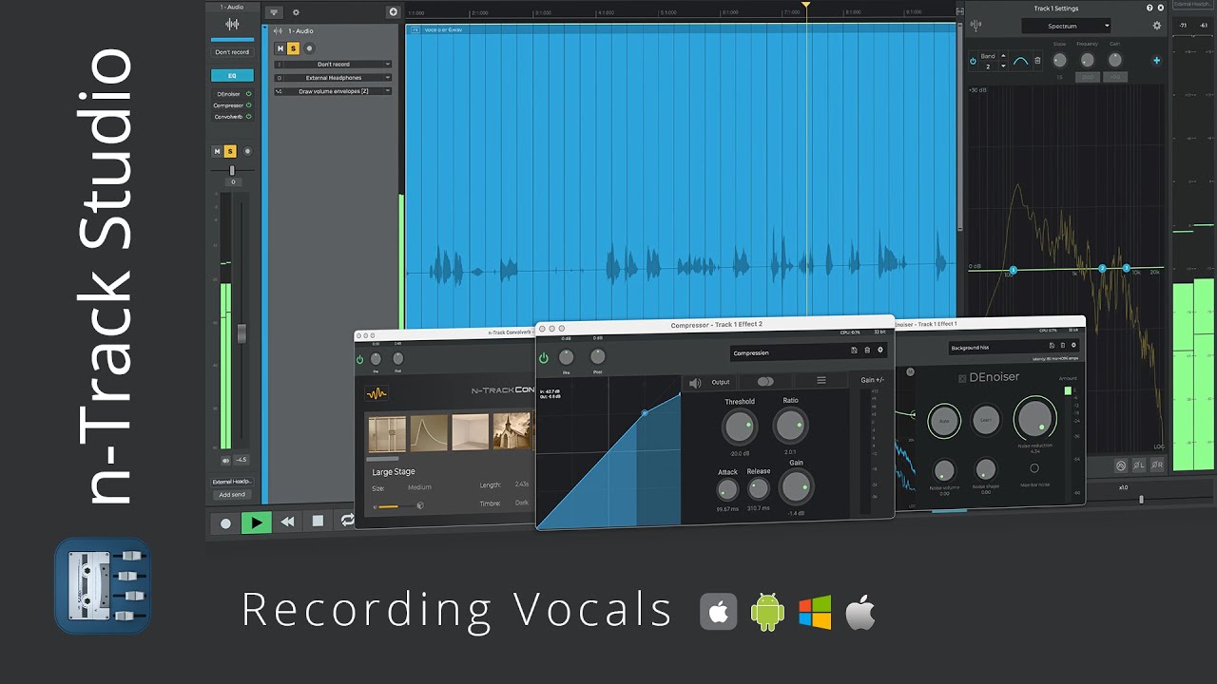Click the Compressor Attack knob
This screenshot has height=684, width=1217.
727,490
